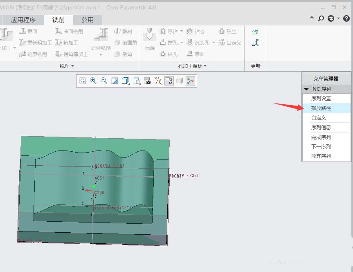This screenshot has height=272, width=353.
Task: Select 啄钻 peck drilling tool
Action: [x=169, y=31]
